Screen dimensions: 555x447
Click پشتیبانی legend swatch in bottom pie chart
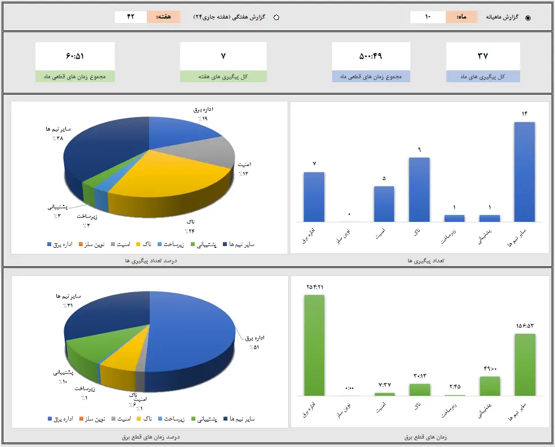click(194, 419)
